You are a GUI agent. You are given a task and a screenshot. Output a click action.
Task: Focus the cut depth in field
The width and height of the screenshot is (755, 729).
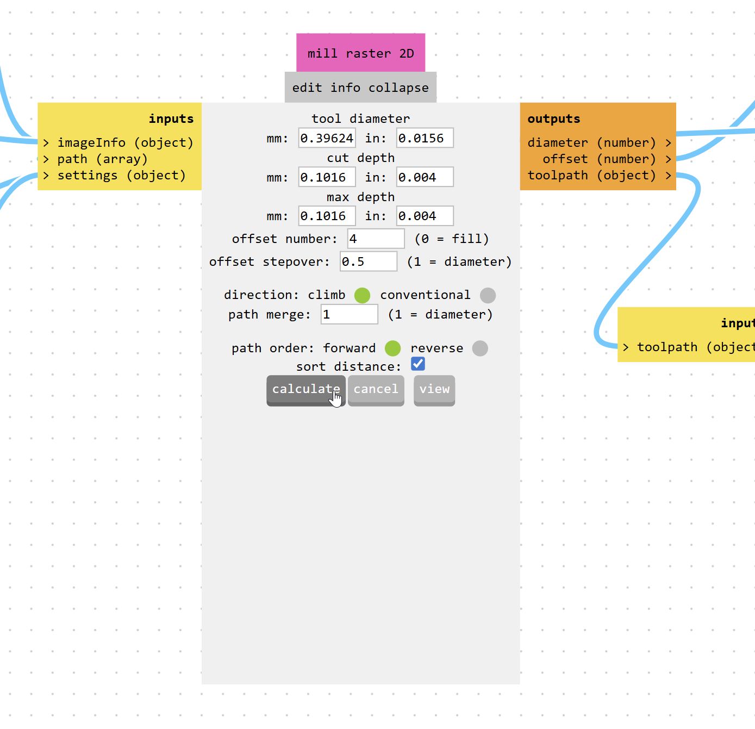click(x=425, y=177)
